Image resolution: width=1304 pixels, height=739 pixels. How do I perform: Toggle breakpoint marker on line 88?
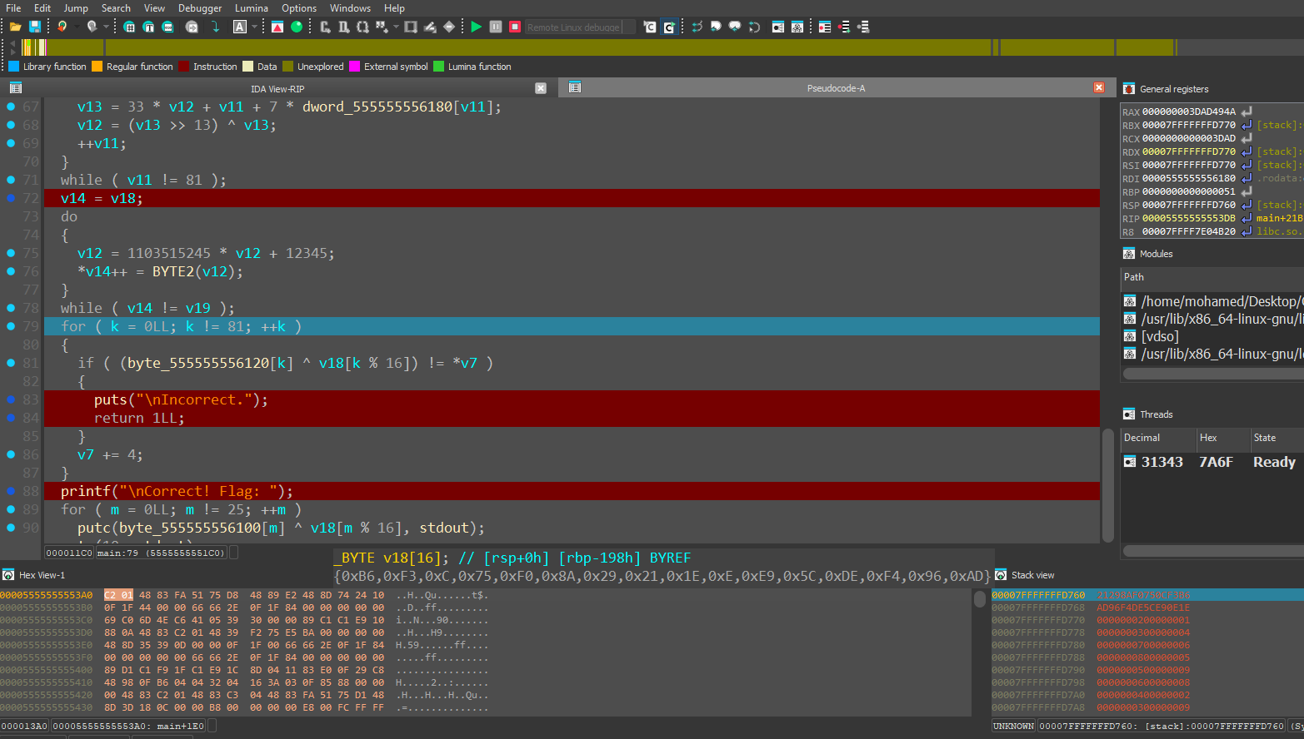11,491
